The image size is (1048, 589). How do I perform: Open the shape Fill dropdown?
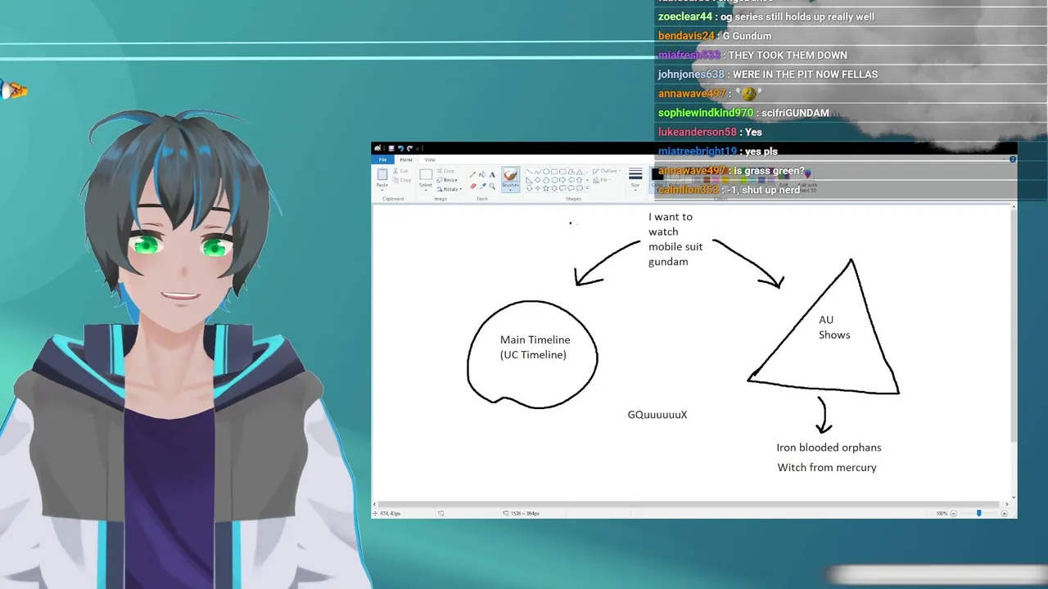pos(601,180)
